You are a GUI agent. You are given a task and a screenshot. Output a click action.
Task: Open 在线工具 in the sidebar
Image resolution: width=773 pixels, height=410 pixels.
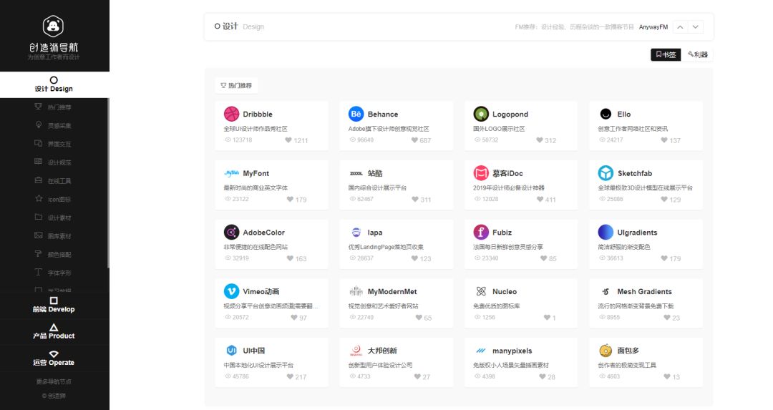pyautogui.click(x=53, y=181)
